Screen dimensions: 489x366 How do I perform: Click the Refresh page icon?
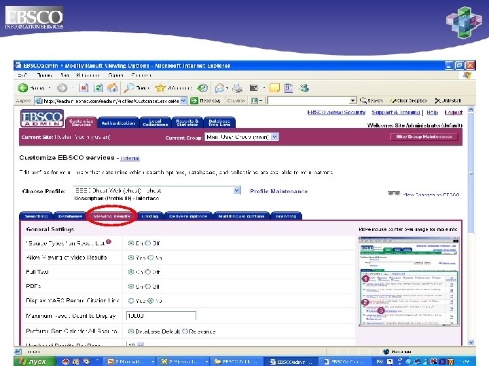98,88
